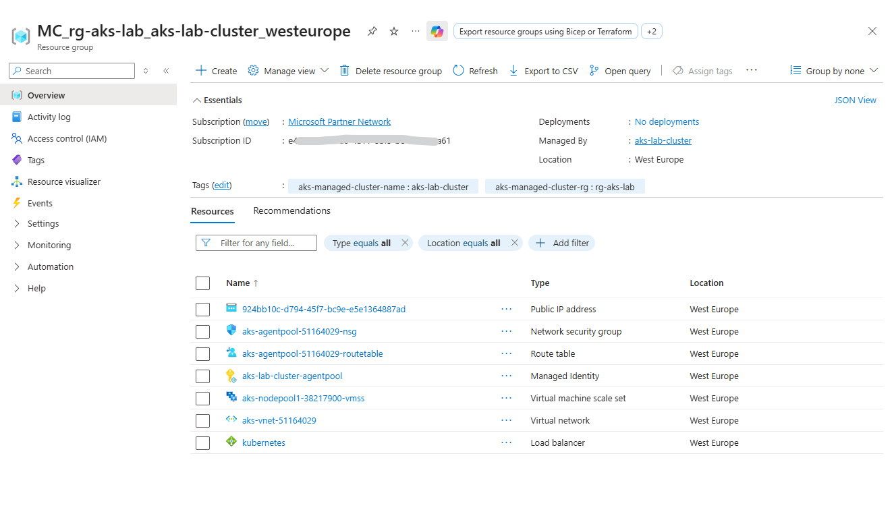This screenshot has width=894, height=518.
Task: Open query in Resource Graph
Action: click(x=620, y=71)
